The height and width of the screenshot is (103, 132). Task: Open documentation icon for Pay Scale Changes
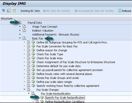click(x=29, y=90)
